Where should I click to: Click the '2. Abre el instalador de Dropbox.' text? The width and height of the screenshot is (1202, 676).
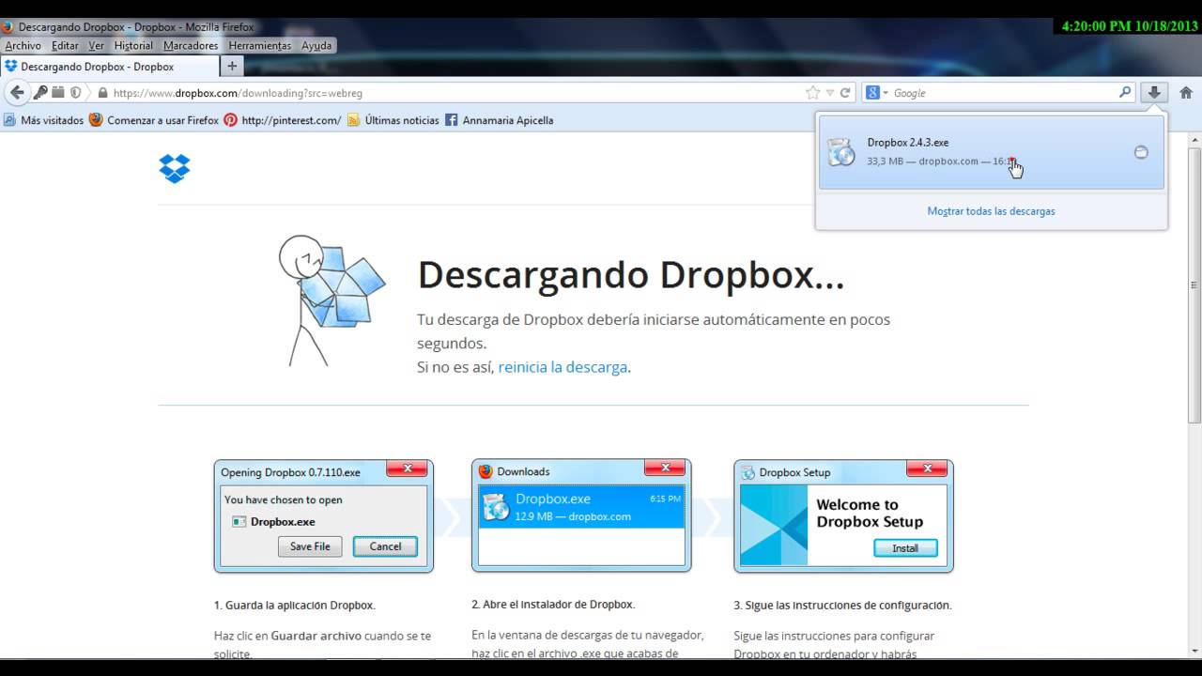(x=553, y=605)
